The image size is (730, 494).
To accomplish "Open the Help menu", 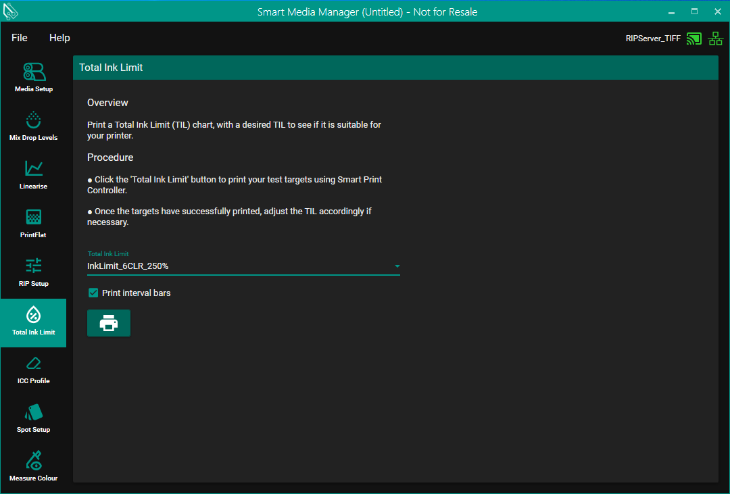I will pos(59,38).
